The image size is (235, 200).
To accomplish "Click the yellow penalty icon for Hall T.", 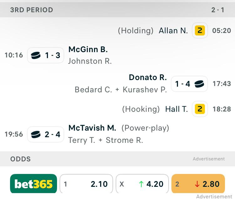I will point(200,109).
